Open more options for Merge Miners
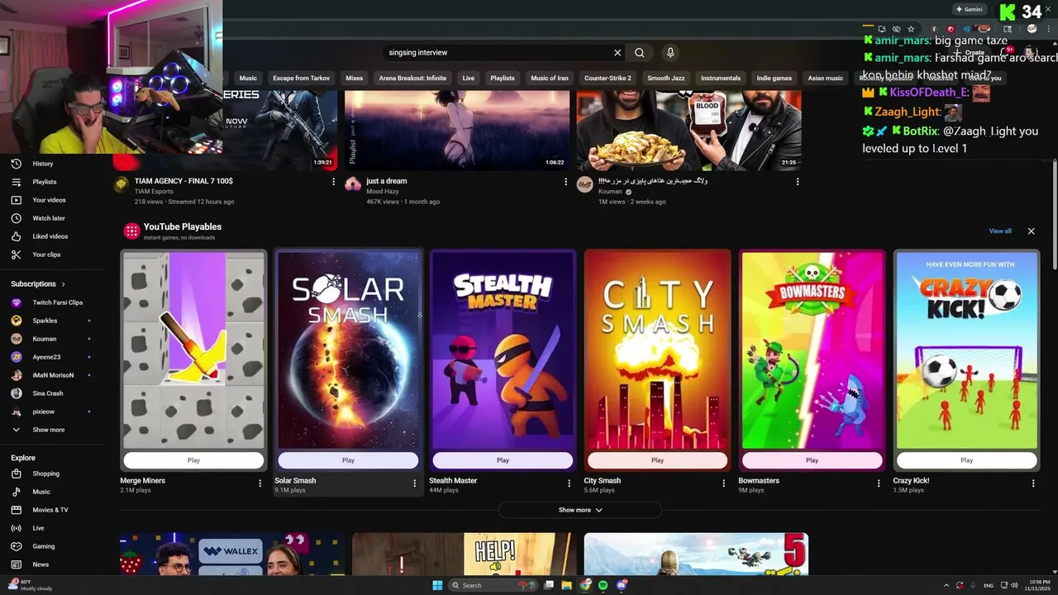Viewport: 1058px width, 595px height. click(x=260, y=483)
